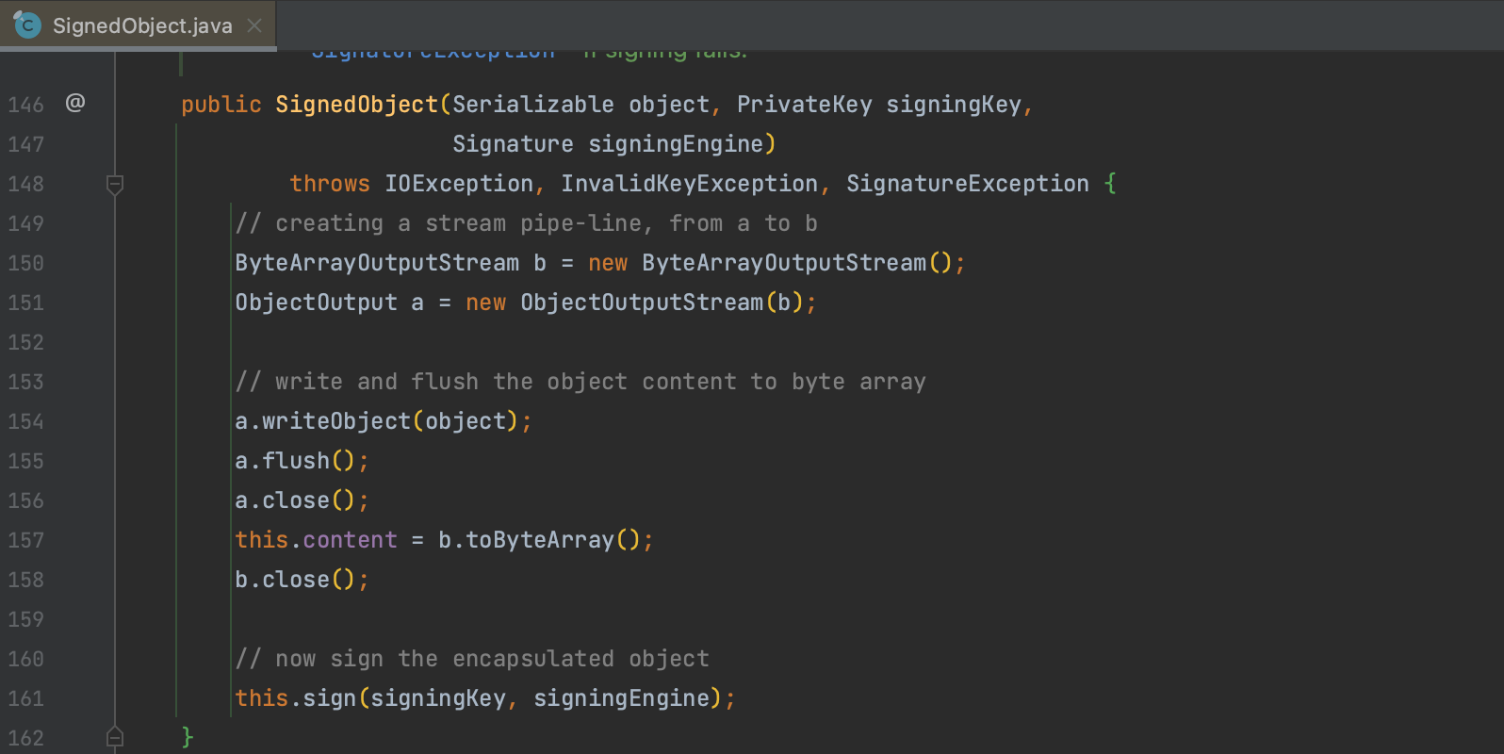This screenshot has width=1504, height=754.
Task: Click the fold end marker at line 162
Action: pyautogui.click(x=115, y=737)
